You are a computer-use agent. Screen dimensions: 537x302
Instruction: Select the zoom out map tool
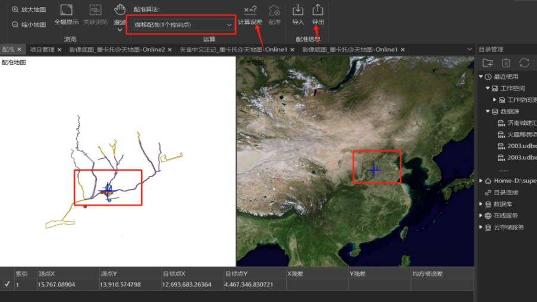pos(29,24)
